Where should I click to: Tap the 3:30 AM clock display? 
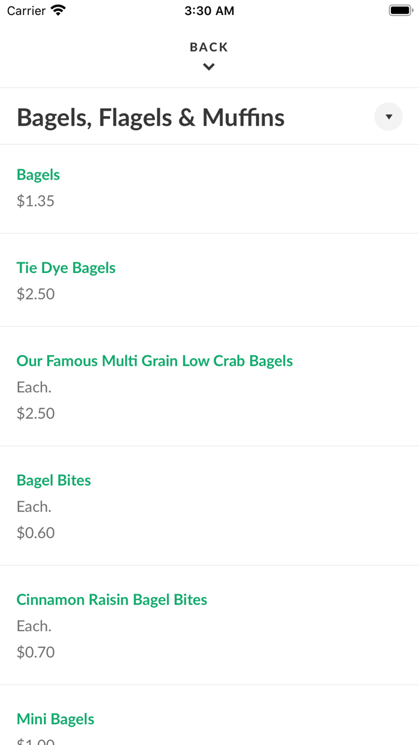[x=209, y=10]
